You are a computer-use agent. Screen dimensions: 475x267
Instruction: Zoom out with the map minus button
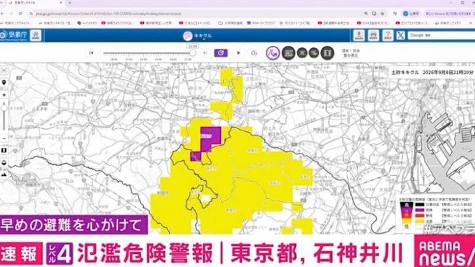click(x=4, y=138)
